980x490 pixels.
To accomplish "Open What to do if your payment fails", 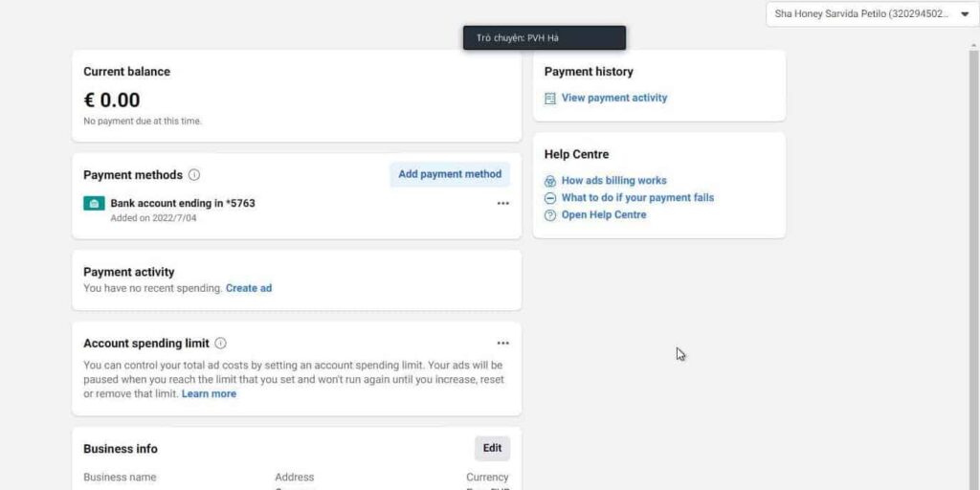I will point(637,197).
